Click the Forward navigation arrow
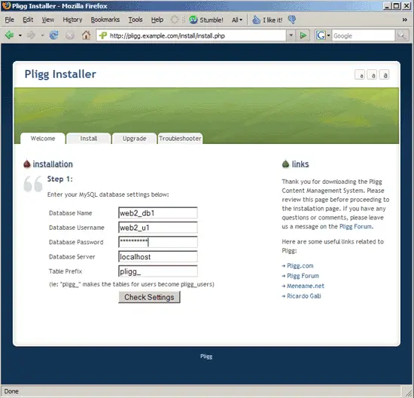Image resolution: width=414 pixels, height=398 pixels. point(31,35)
